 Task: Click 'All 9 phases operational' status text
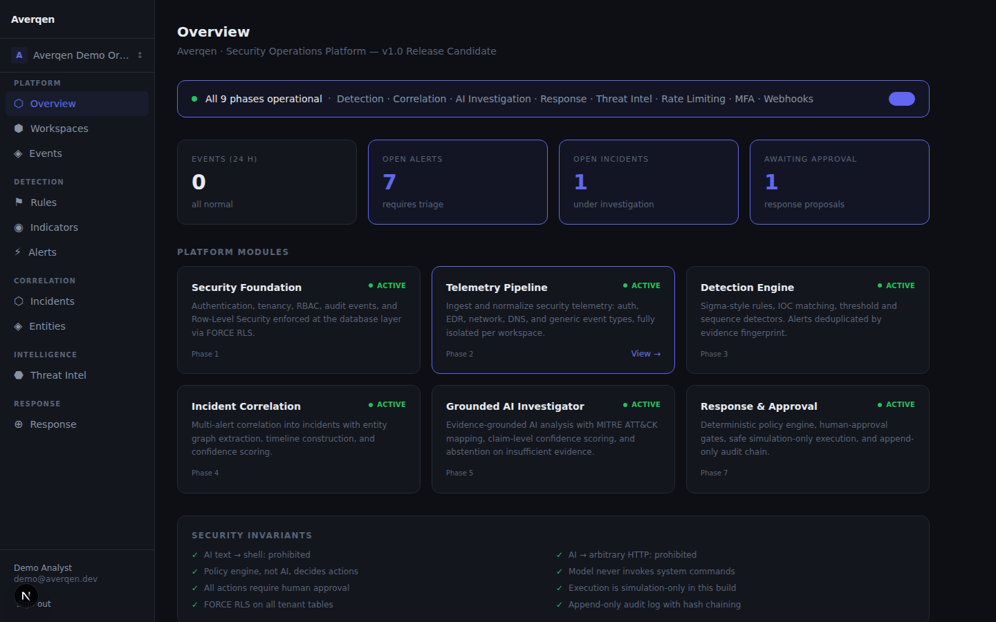264,99
